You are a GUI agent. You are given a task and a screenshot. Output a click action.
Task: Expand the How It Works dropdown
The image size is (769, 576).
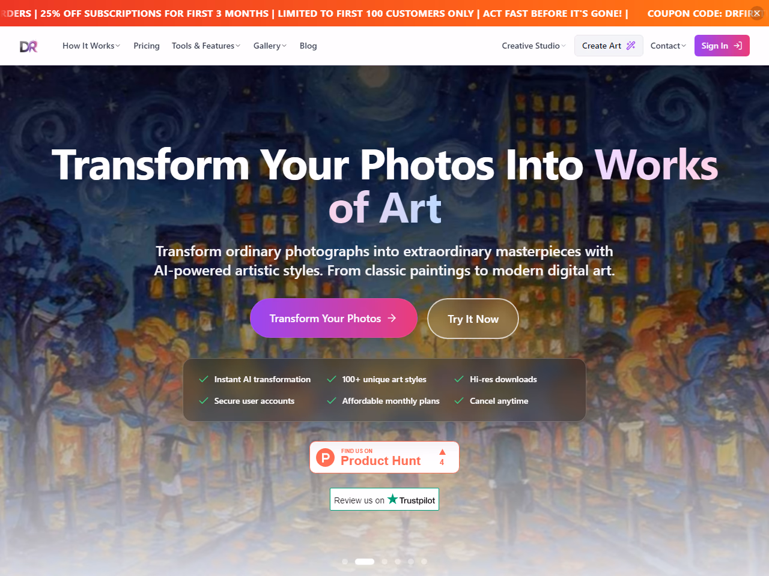[91, 46]
